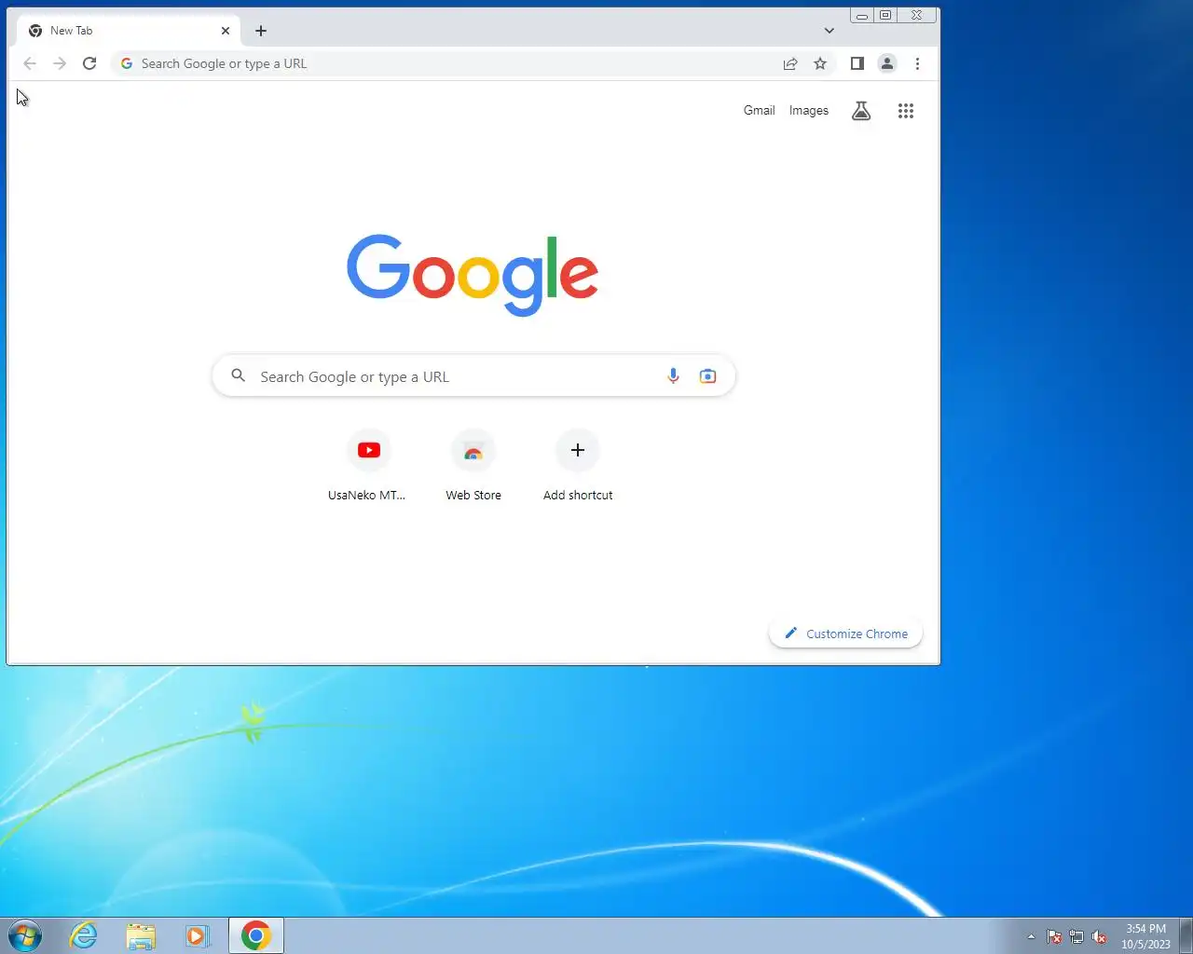Launch Internet Explorer from the taskbar
The image size is (1193, 954).
tap(84, 935)
